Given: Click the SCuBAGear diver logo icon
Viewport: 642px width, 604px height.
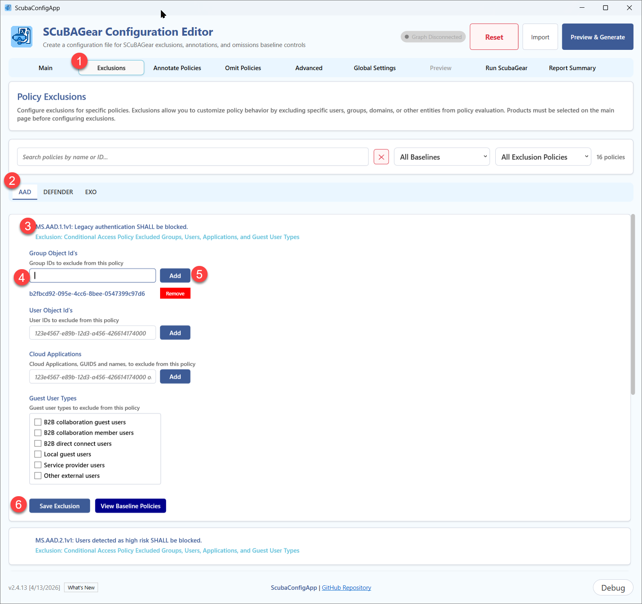Looking at the screenshot, I should click(x=21, y=37).
